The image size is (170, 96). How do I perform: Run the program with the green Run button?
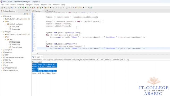coord(23,8)
